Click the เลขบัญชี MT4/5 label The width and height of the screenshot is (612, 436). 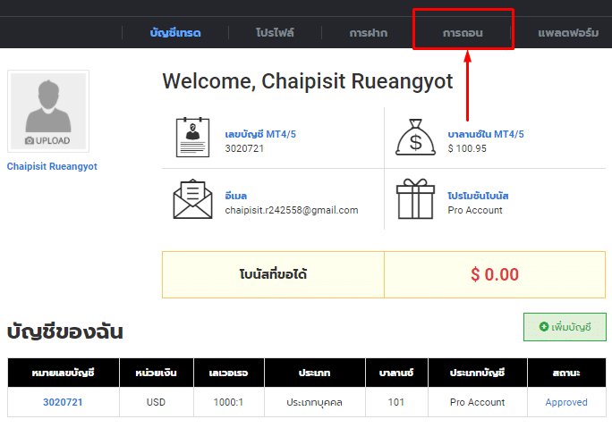pyautogui.click(x=259, y=134)
